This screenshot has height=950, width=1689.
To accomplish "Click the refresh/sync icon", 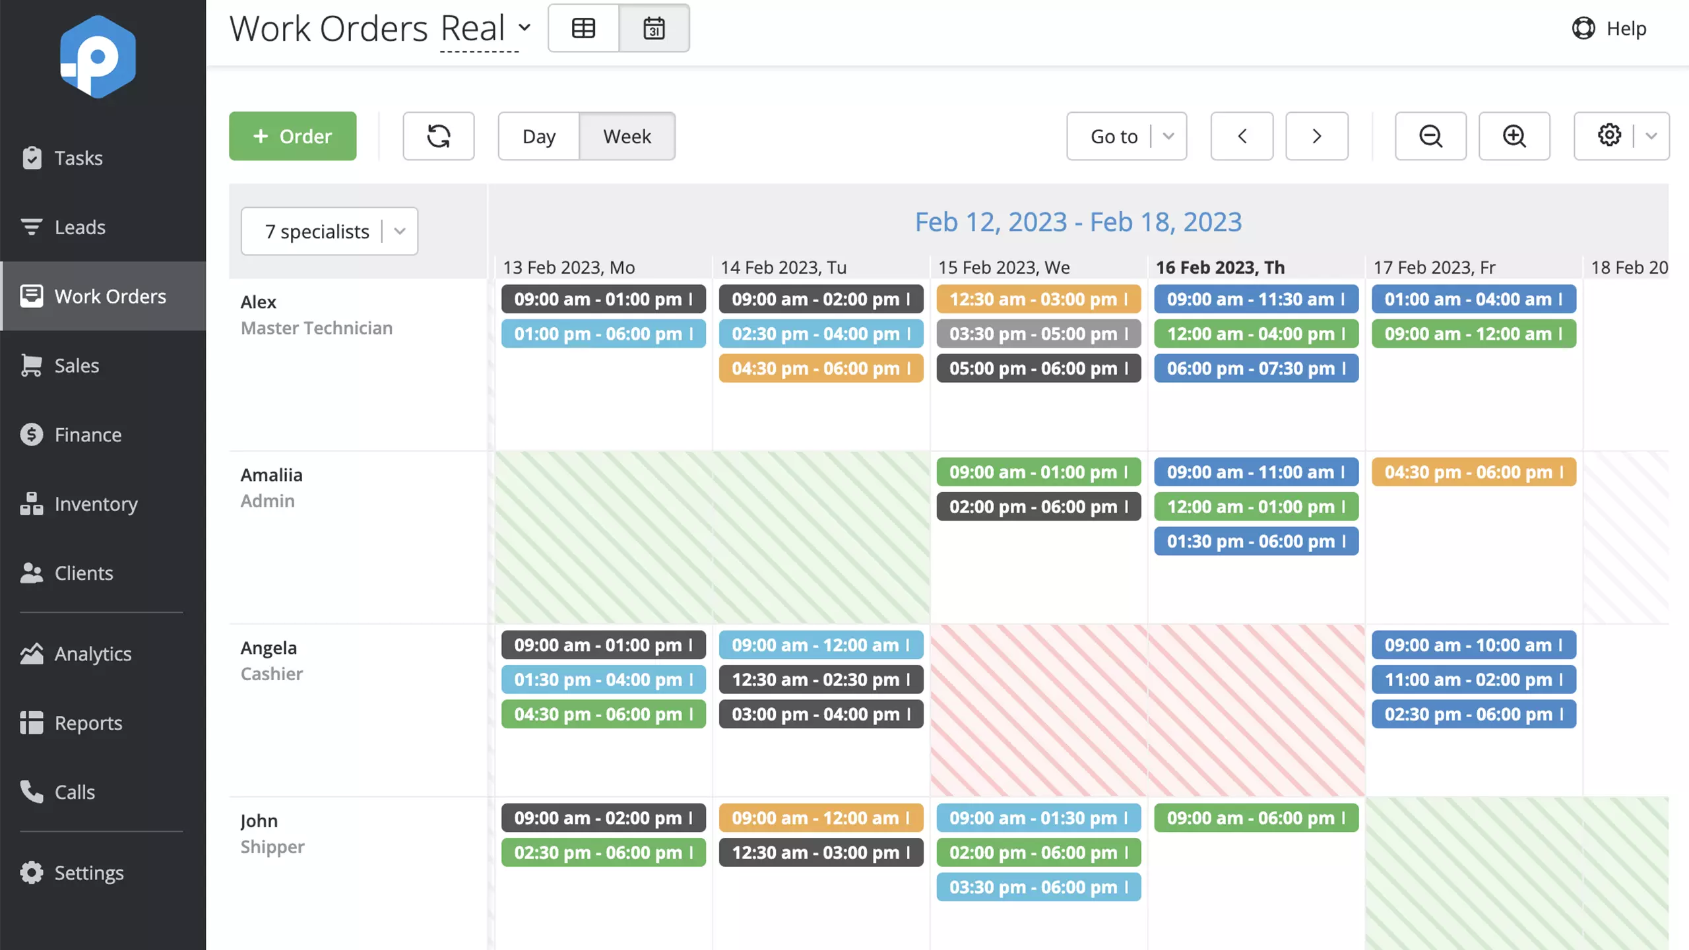I will point(439,136).
